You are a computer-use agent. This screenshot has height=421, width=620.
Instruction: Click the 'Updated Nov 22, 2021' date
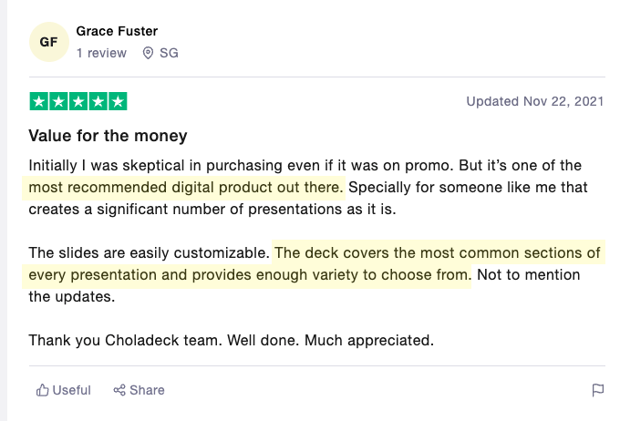coord(535,101)
